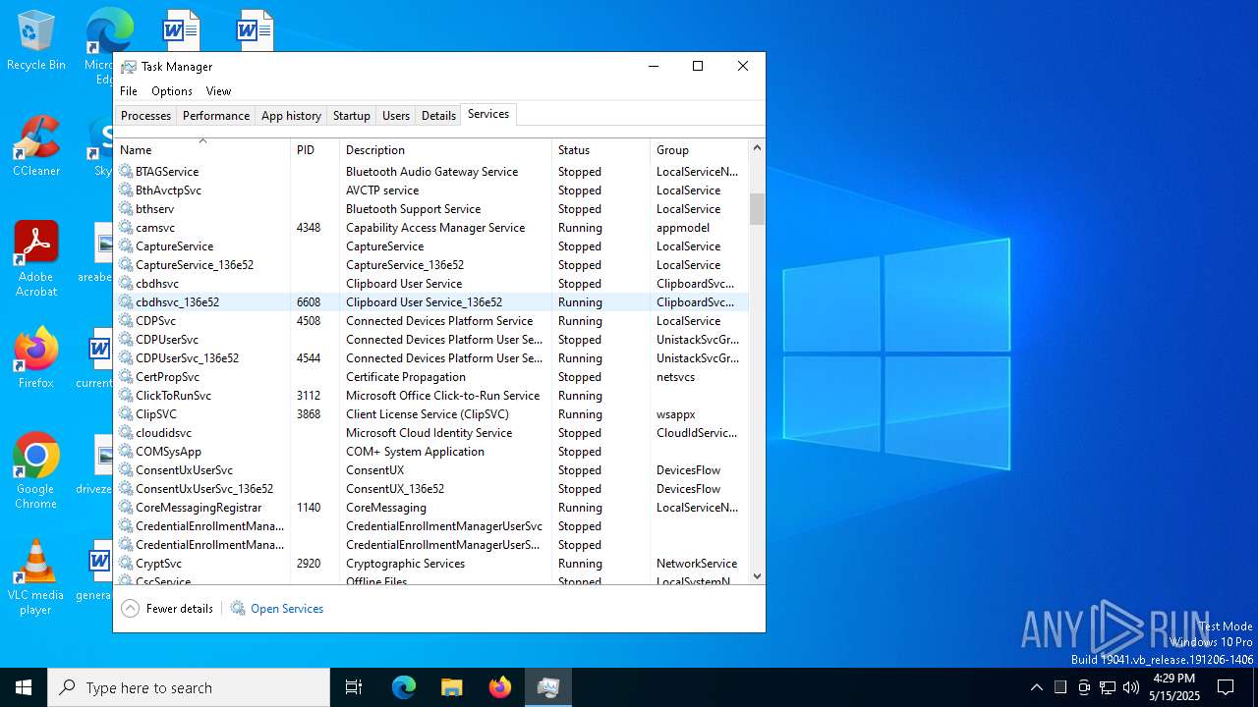Viewport: 1258px width, 707px height.
Task: Click the Task Manager taskbar icon
Action: point(547,687)
